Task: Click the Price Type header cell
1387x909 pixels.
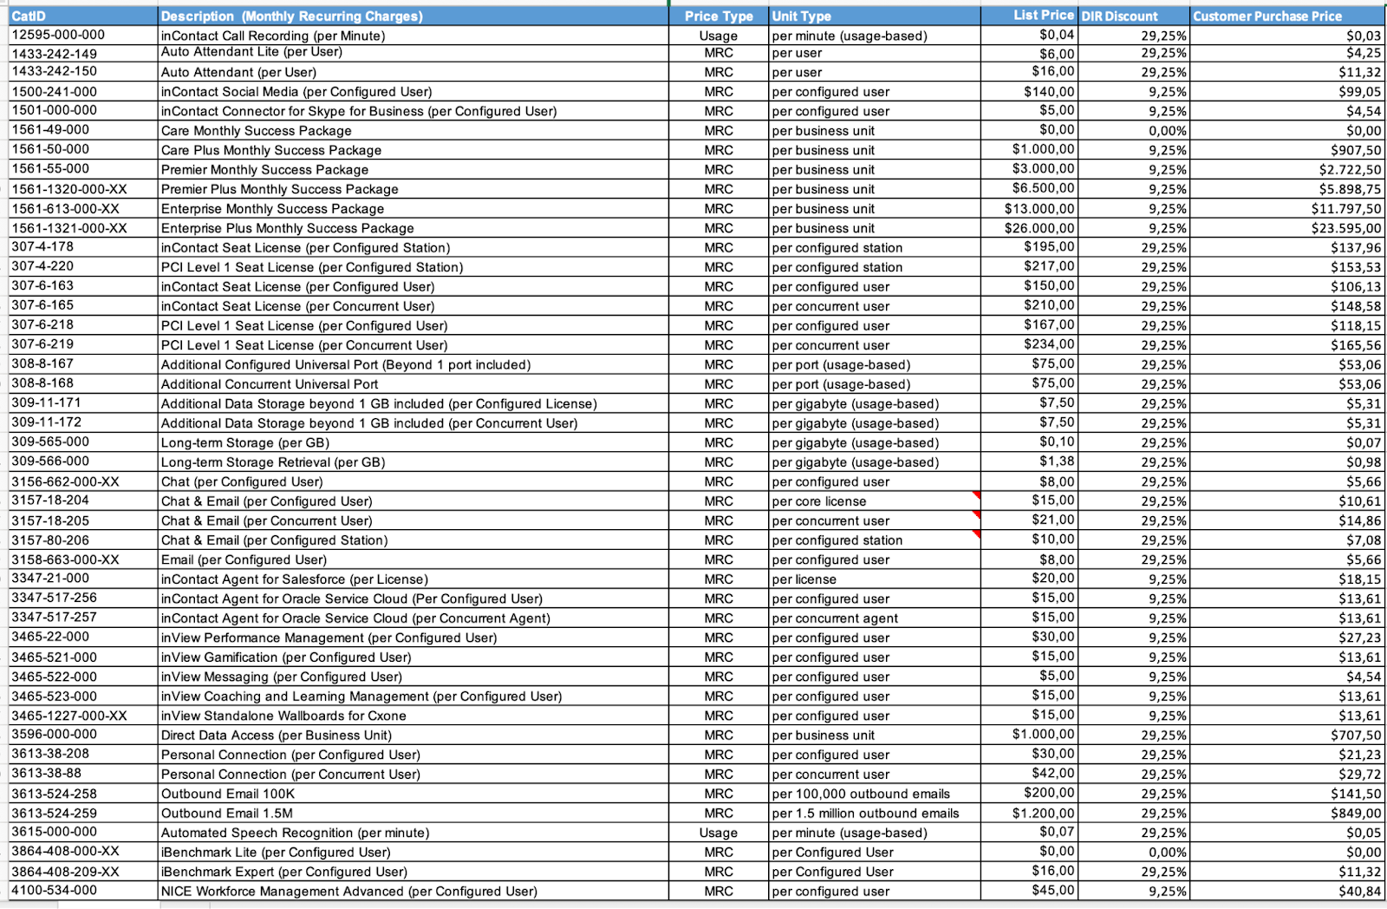Action: point(718,16)
